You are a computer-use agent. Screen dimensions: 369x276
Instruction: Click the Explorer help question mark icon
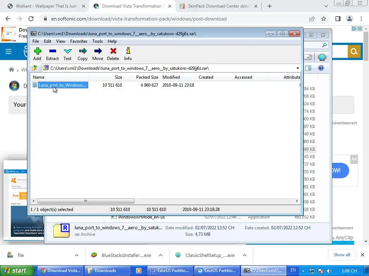coord(321,68)
